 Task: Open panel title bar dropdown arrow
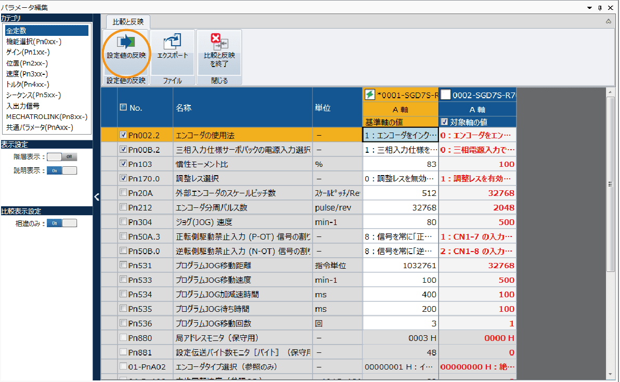click(589, 7)
